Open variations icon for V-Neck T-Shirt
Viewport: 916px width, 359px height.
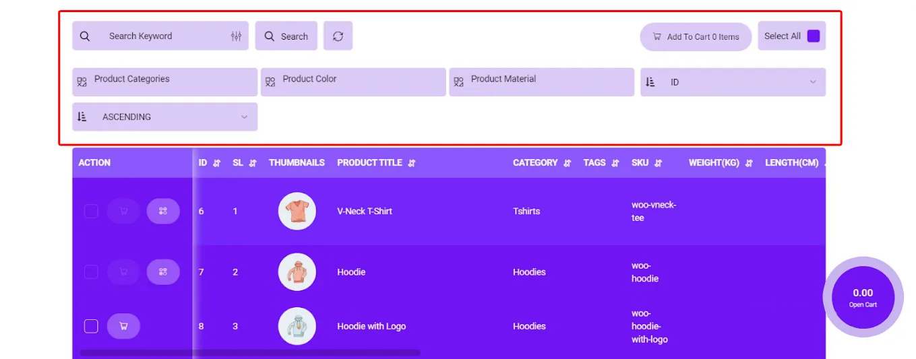[163, 211]
